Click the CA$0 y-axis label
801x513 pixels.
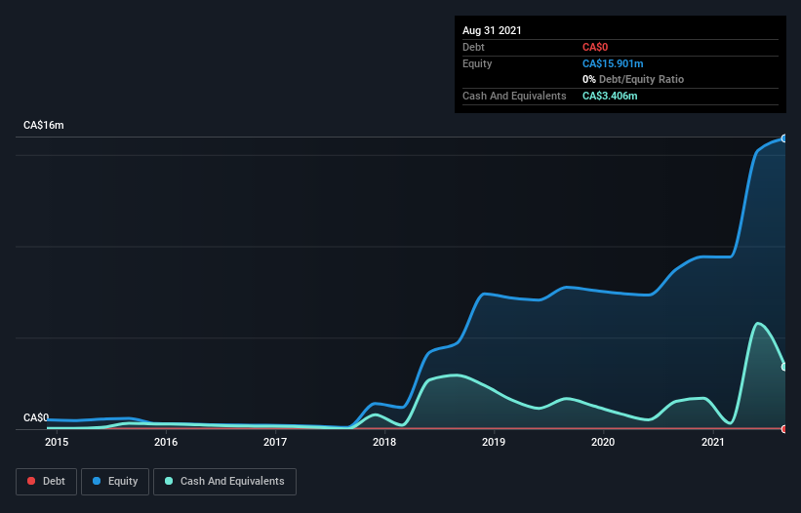pyautogui.click(x=36, y=417)
